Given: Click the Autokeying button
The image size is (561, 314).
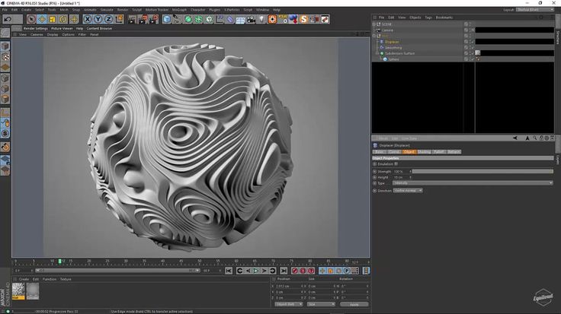Looking at the screenshot, I should pyautogui.click(x=303, y=271).
